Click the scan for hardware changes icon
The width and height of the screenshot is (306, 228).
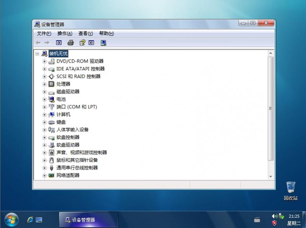103,43
